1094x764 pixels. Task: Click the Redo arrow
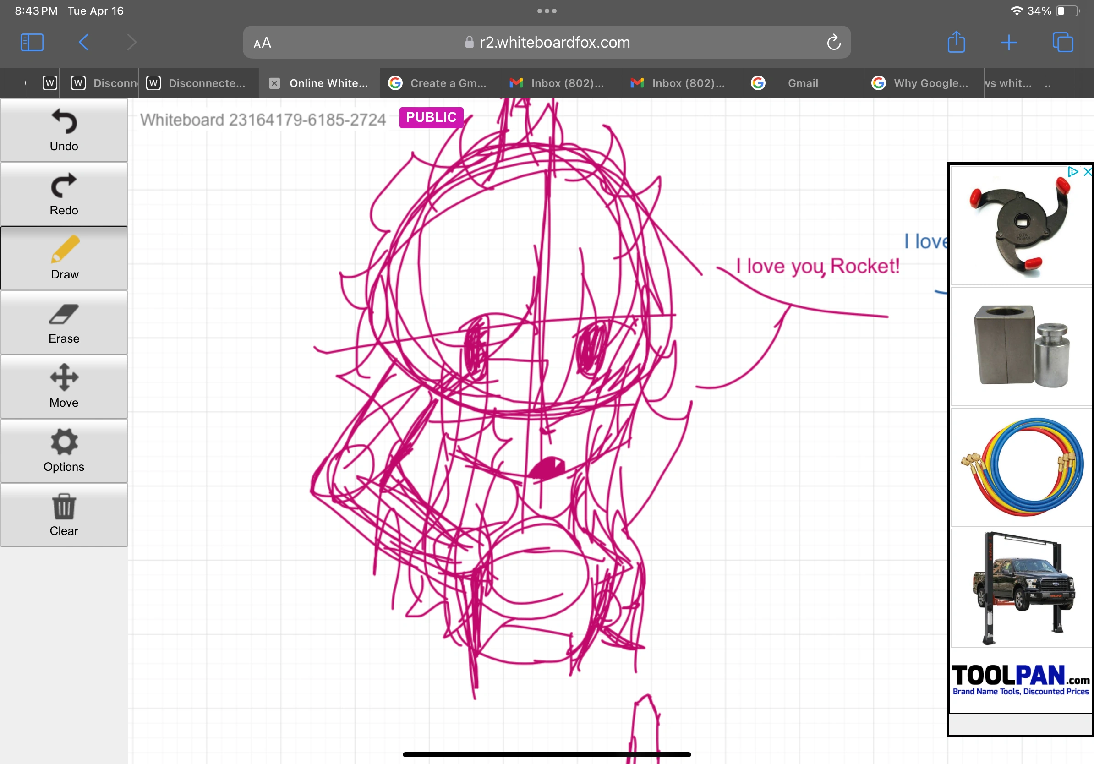[64, 193]
